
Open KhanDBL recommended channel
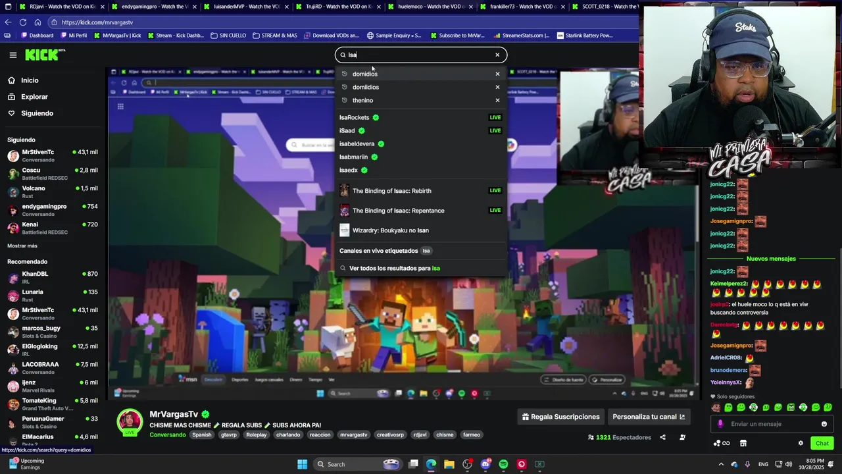tap(53, 277)
